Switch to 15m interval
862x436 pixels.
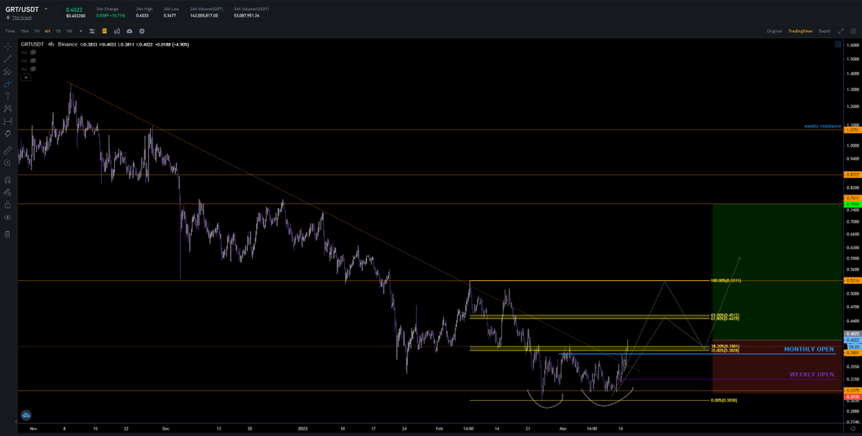(24, 31)
